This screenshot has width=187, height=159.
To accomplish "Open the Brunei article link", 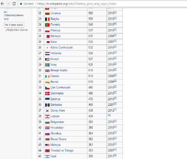I will point(54,82).
